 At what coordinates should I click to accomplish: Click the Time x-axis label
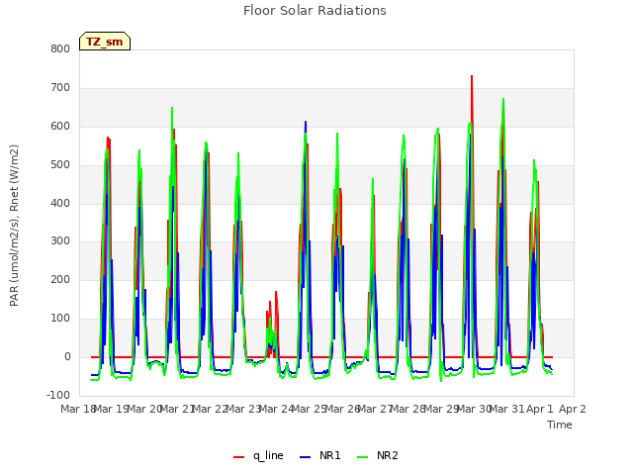coord(560,425)
